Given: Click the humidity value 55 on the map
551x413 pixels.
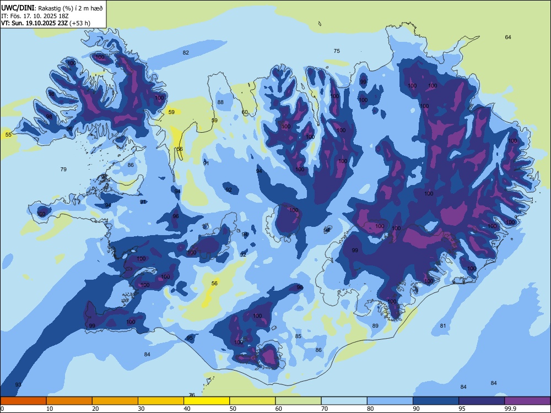Looking at the screenshot, I should point(8,134).
